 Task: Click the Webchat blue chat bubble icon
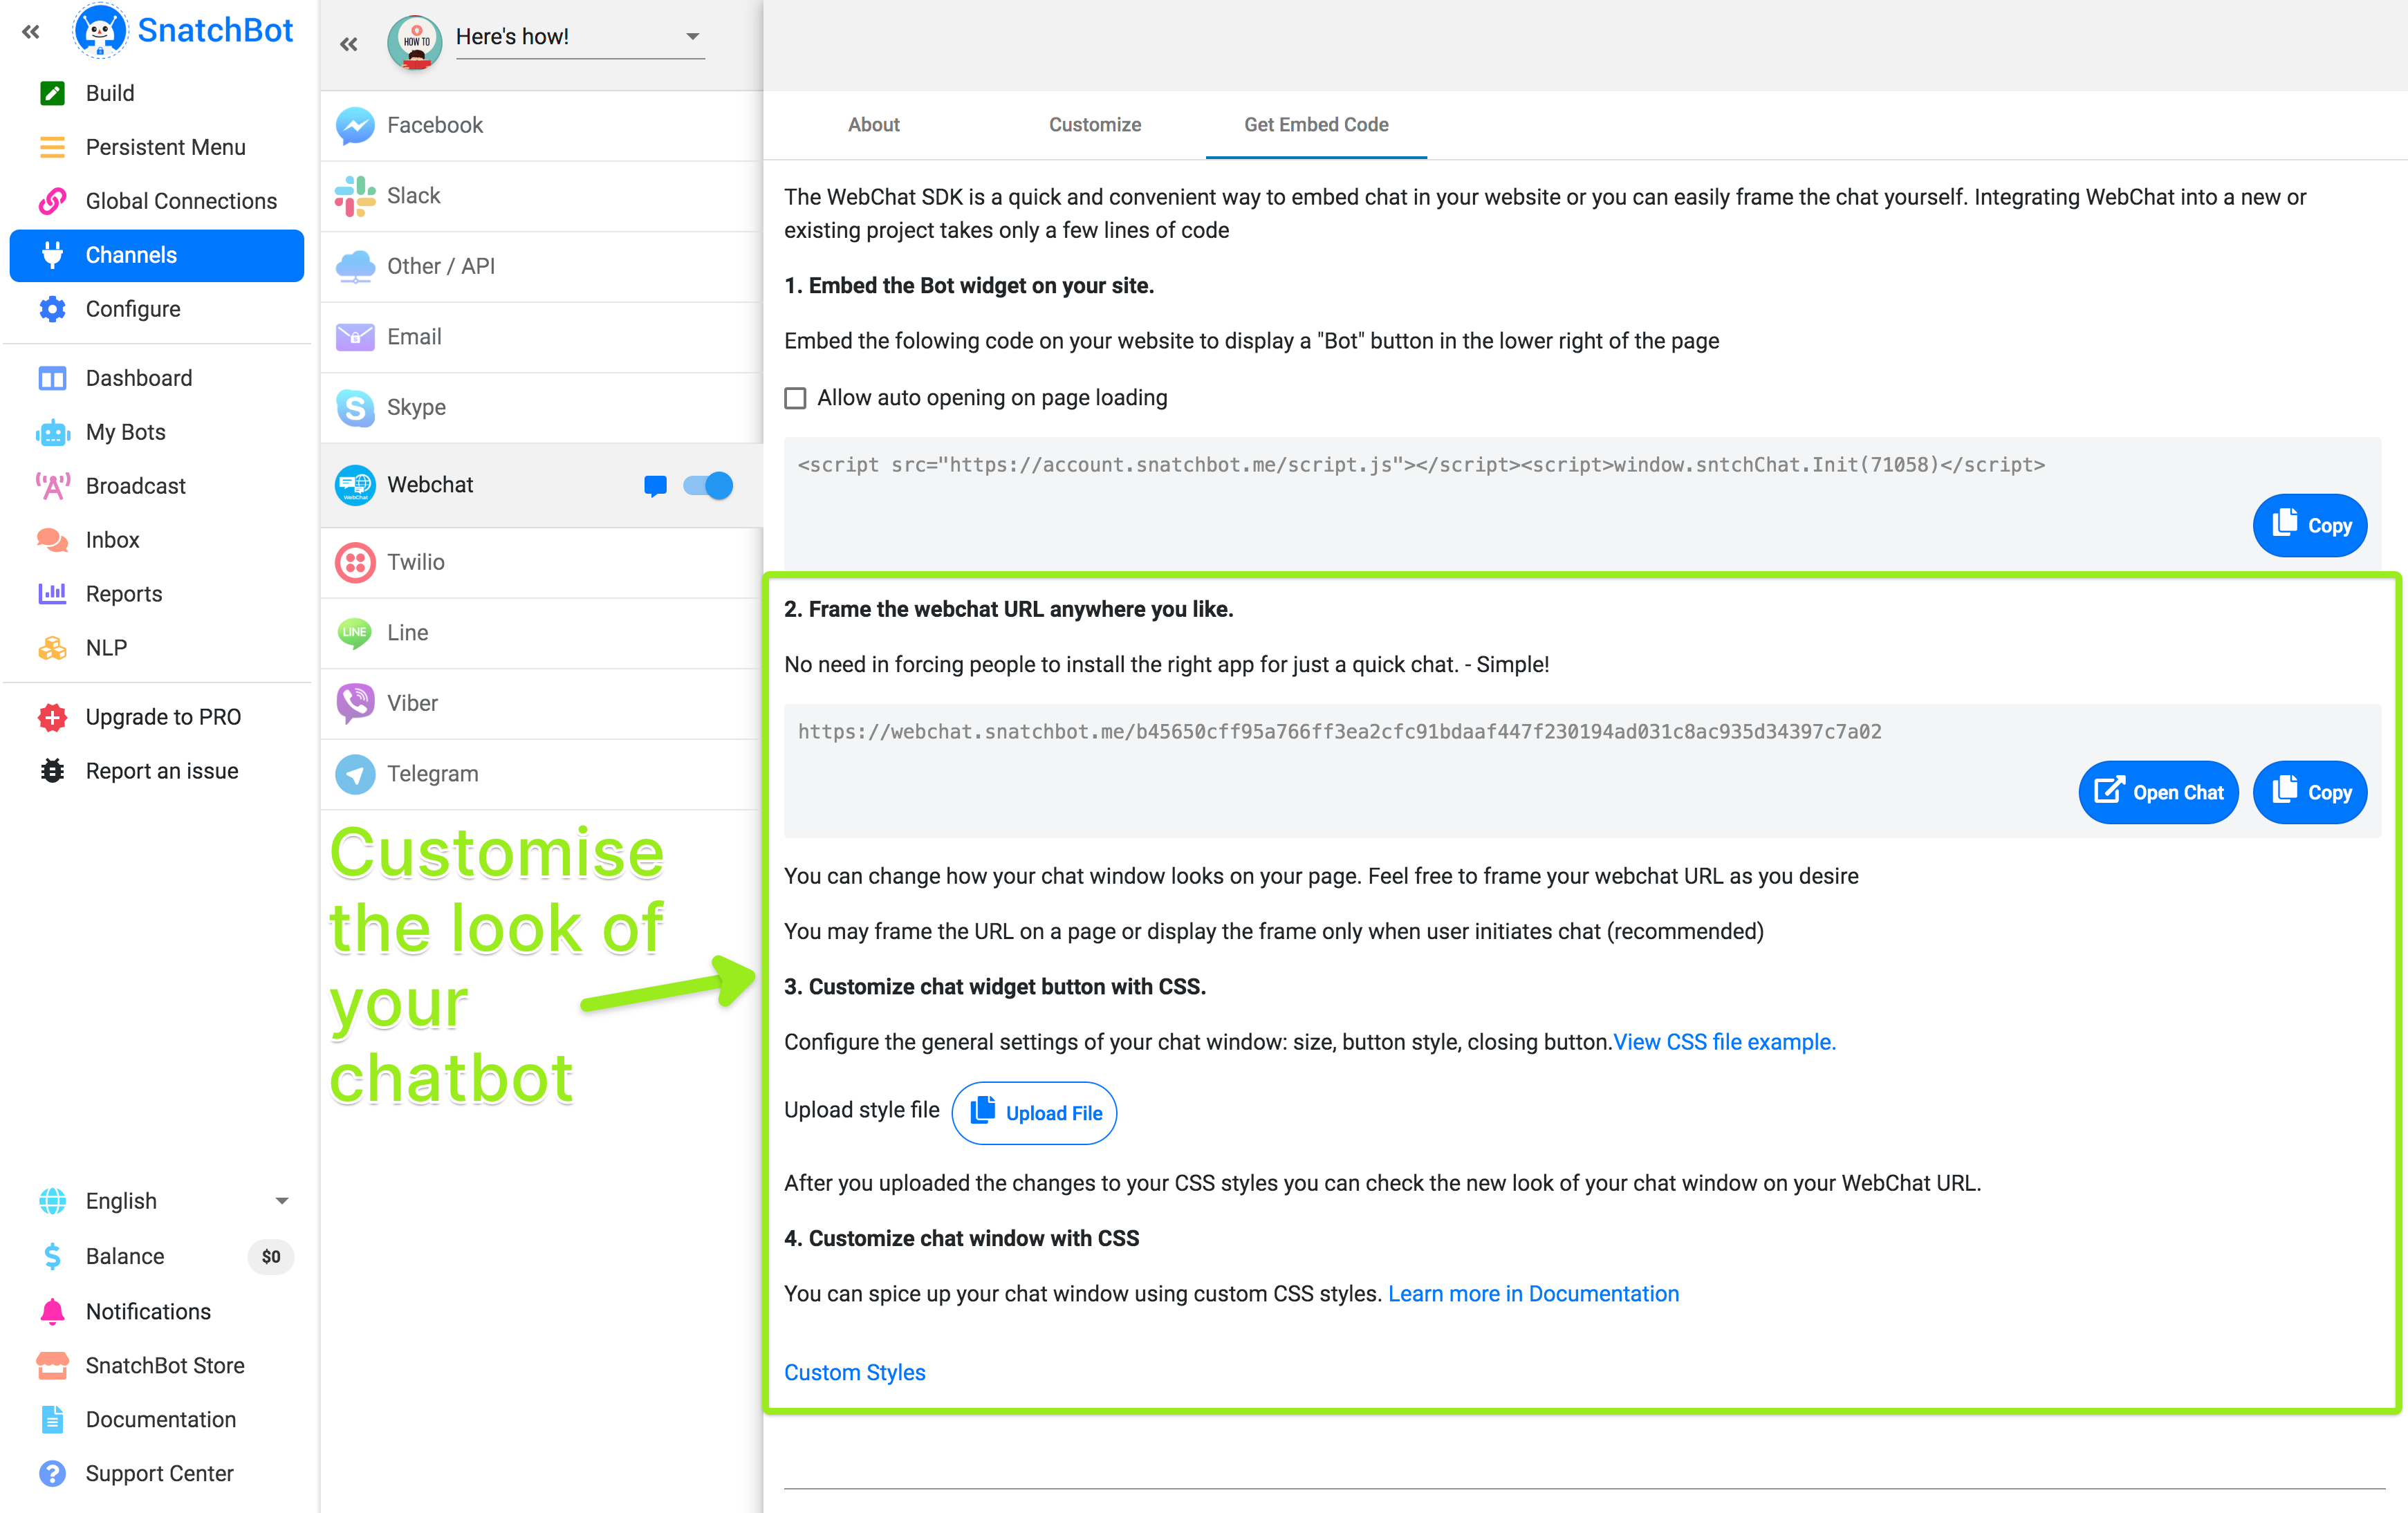pos(655,486)
